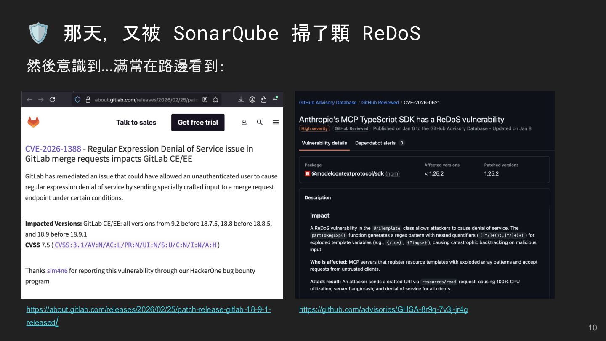Click the 'Package' column label

313,165
